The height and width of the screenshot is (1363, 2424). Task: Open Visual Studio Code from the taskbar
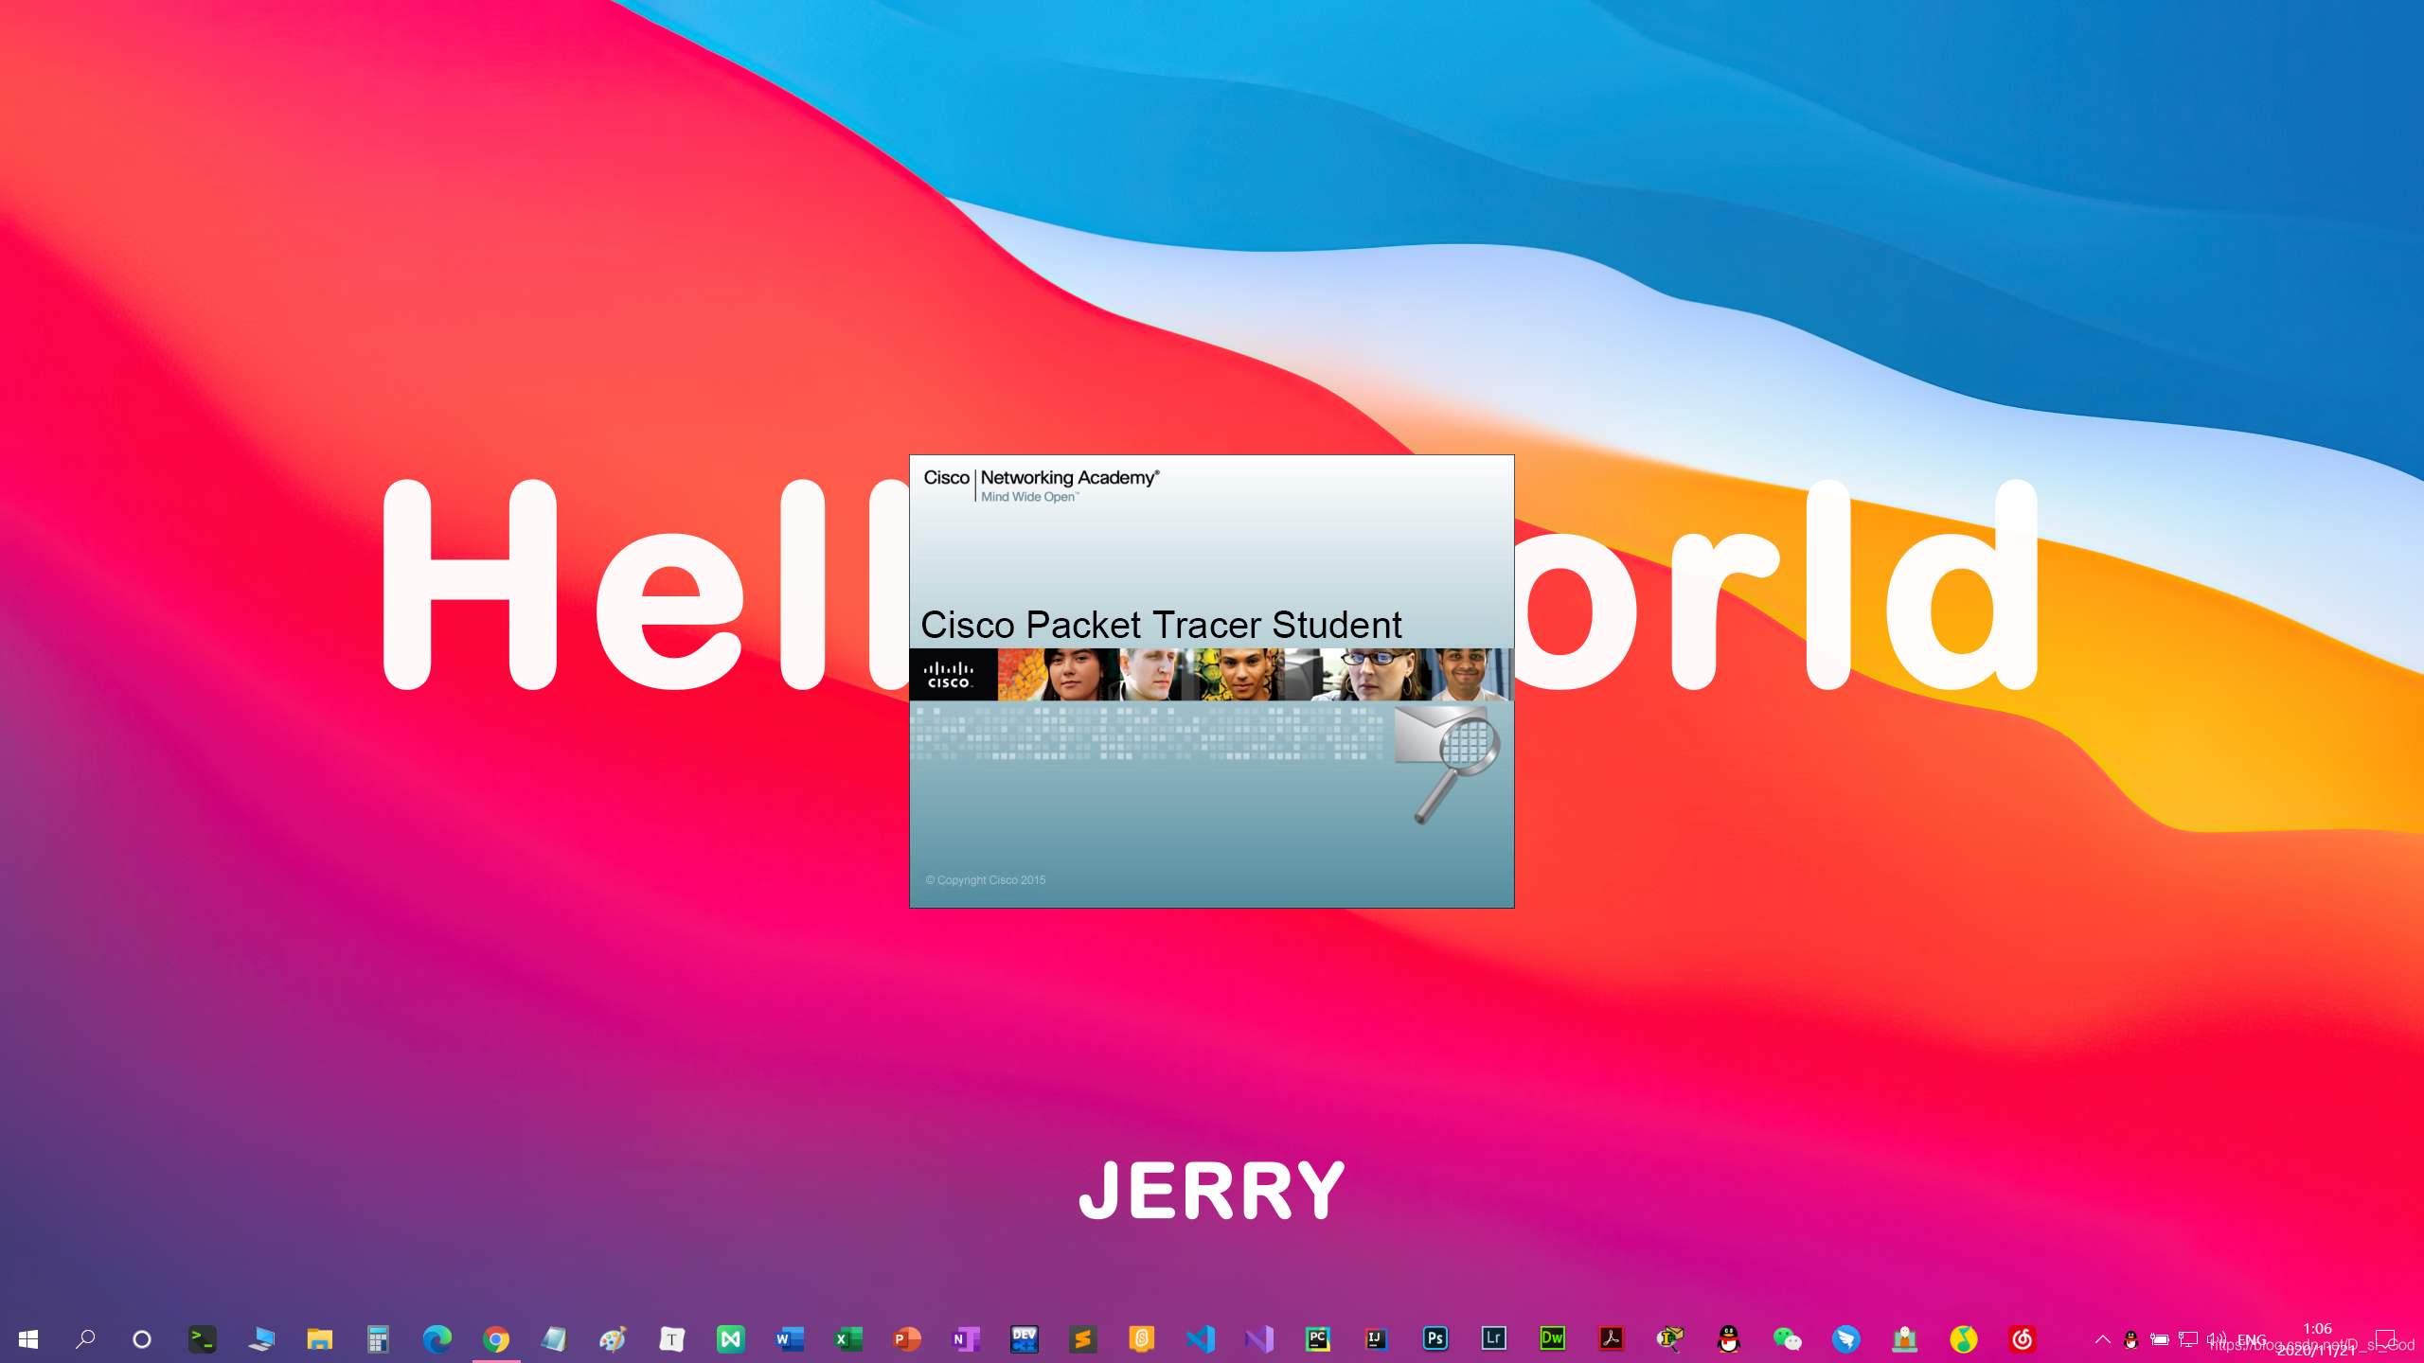(x=1201, y=1338)
